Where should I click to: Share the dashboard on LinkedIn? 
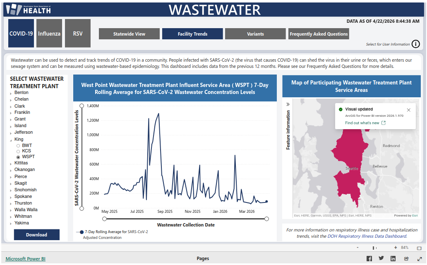tap(393, 259)
